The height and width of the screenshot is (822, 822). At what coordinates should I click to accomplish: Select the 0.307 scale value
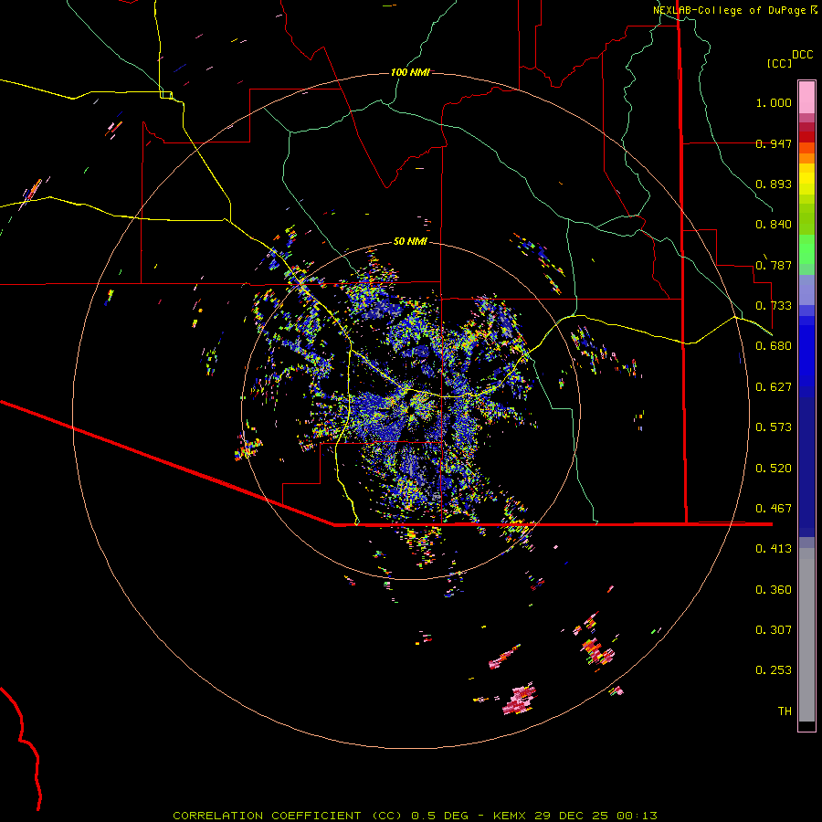[774, 630]
